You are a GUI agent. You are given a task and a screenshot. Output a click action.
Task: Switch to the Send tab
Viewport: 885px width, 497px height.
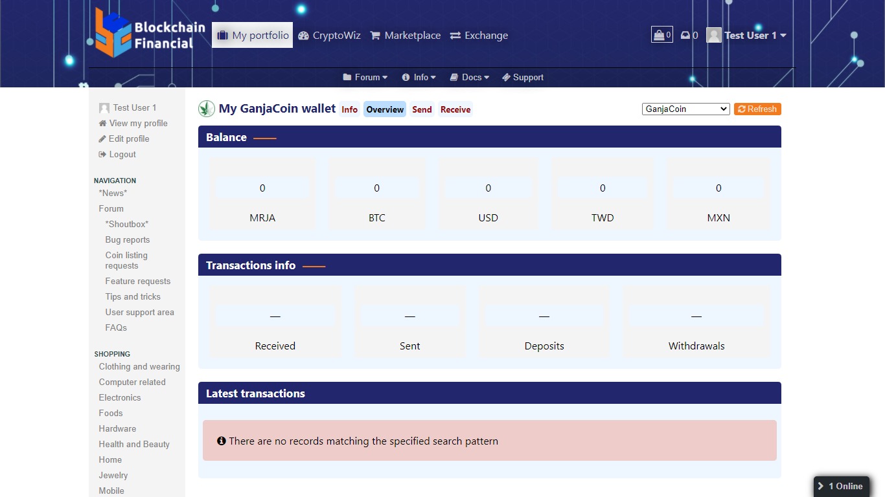click(422, 109)
